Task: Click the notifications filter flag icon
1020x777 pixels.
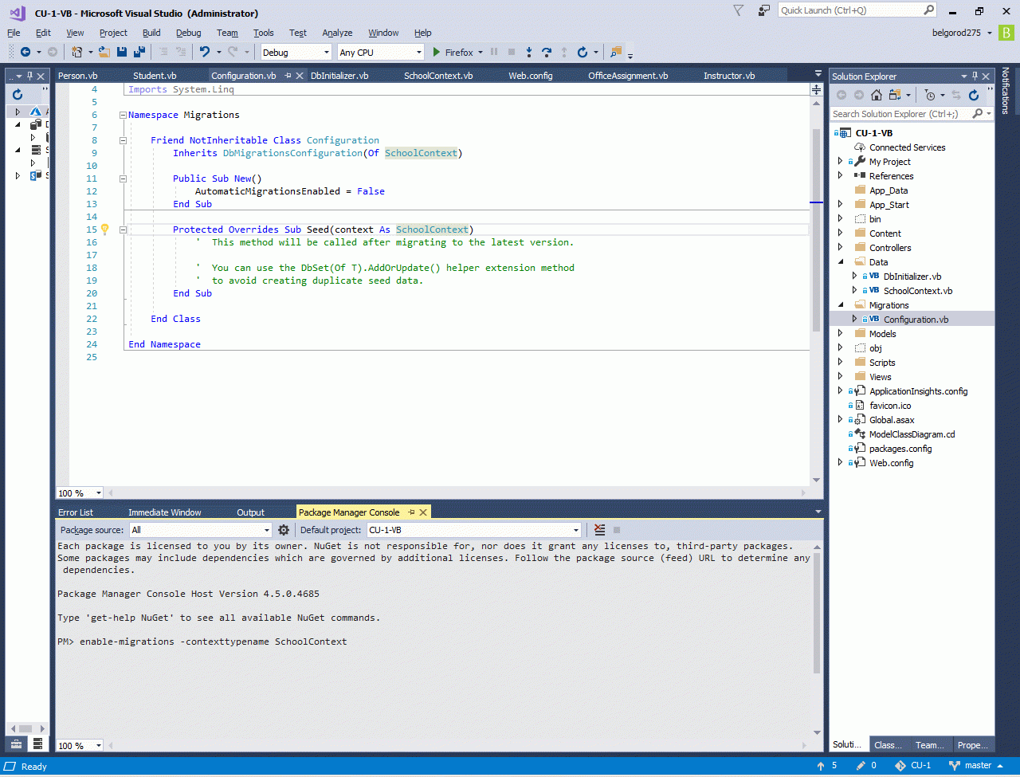Action: [739, 10]
